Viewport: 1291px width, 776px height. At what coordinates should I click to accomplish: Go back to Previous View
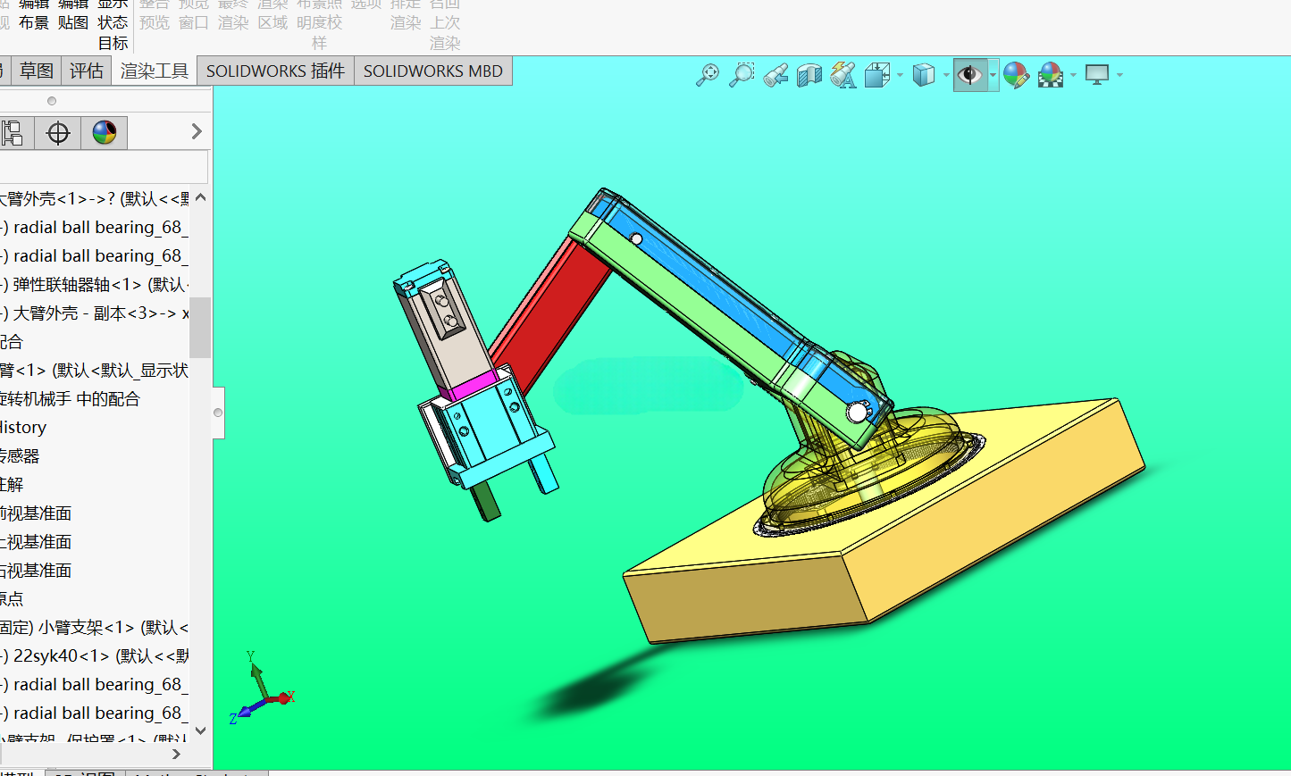pyautogui.click(x=775, y=75)
